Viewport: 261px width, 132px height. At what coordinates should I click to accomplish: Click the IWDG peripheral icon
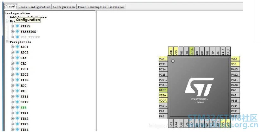pyautogui.click(x=17, y=80)
